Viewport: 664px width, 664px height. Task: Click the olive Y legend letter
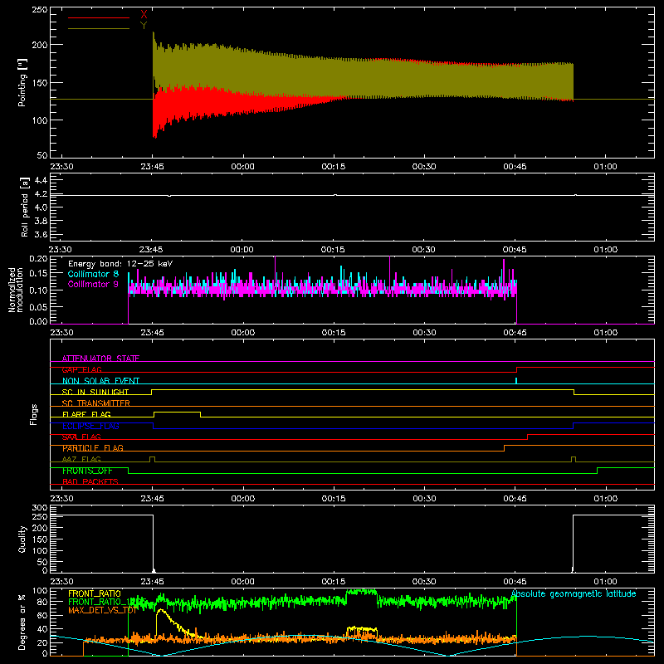click(144, 26)
